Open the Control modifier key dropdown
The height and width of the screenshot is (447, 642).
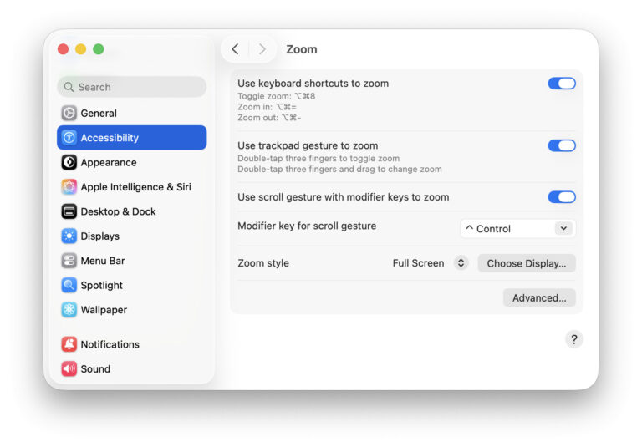click(518, 228)
